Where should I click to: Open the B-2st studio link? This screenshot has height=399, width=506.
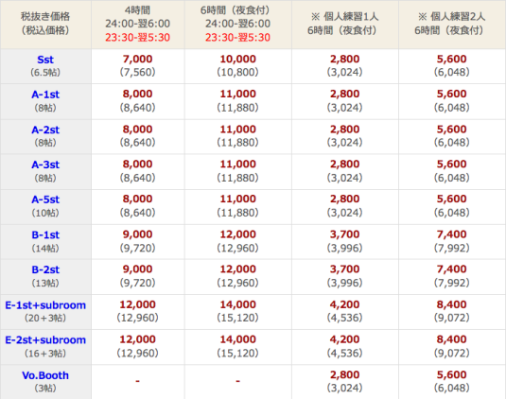[x=45, y=269]
